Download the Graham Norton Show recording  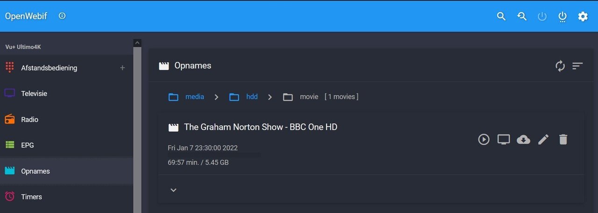tap(523, 139)
